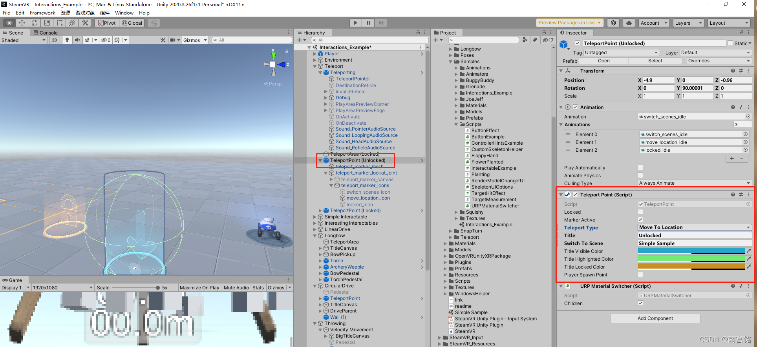Select the Scale tool
Viewport: 757px width, 347px height.
click(x=47, y=23)
